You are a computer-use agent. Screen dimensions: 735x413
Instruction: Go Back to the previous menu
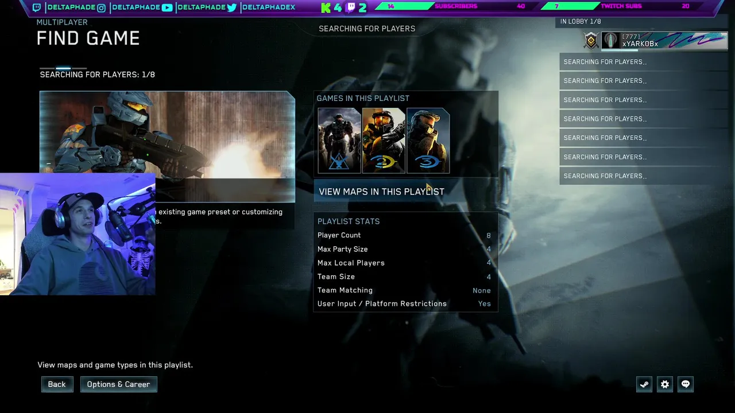pos(57,384)
